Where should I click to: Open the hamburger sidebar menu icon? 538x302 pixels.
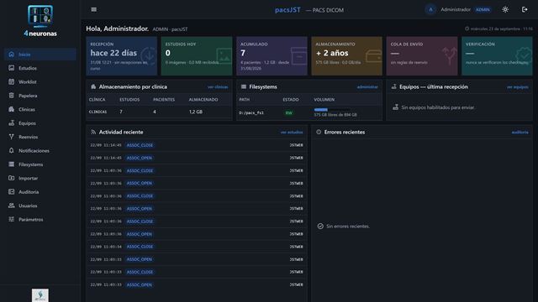(x=93, y=9)
